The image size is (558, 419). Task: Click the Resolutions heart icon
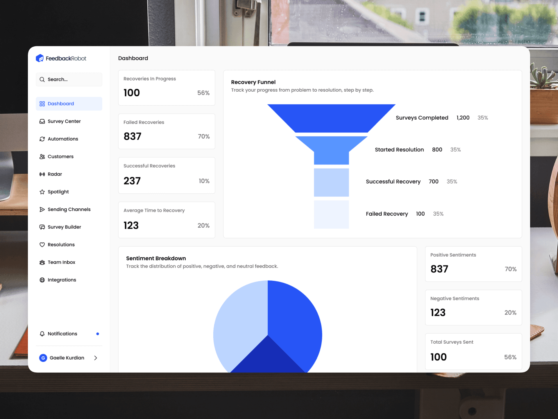(x=42, y=245)
